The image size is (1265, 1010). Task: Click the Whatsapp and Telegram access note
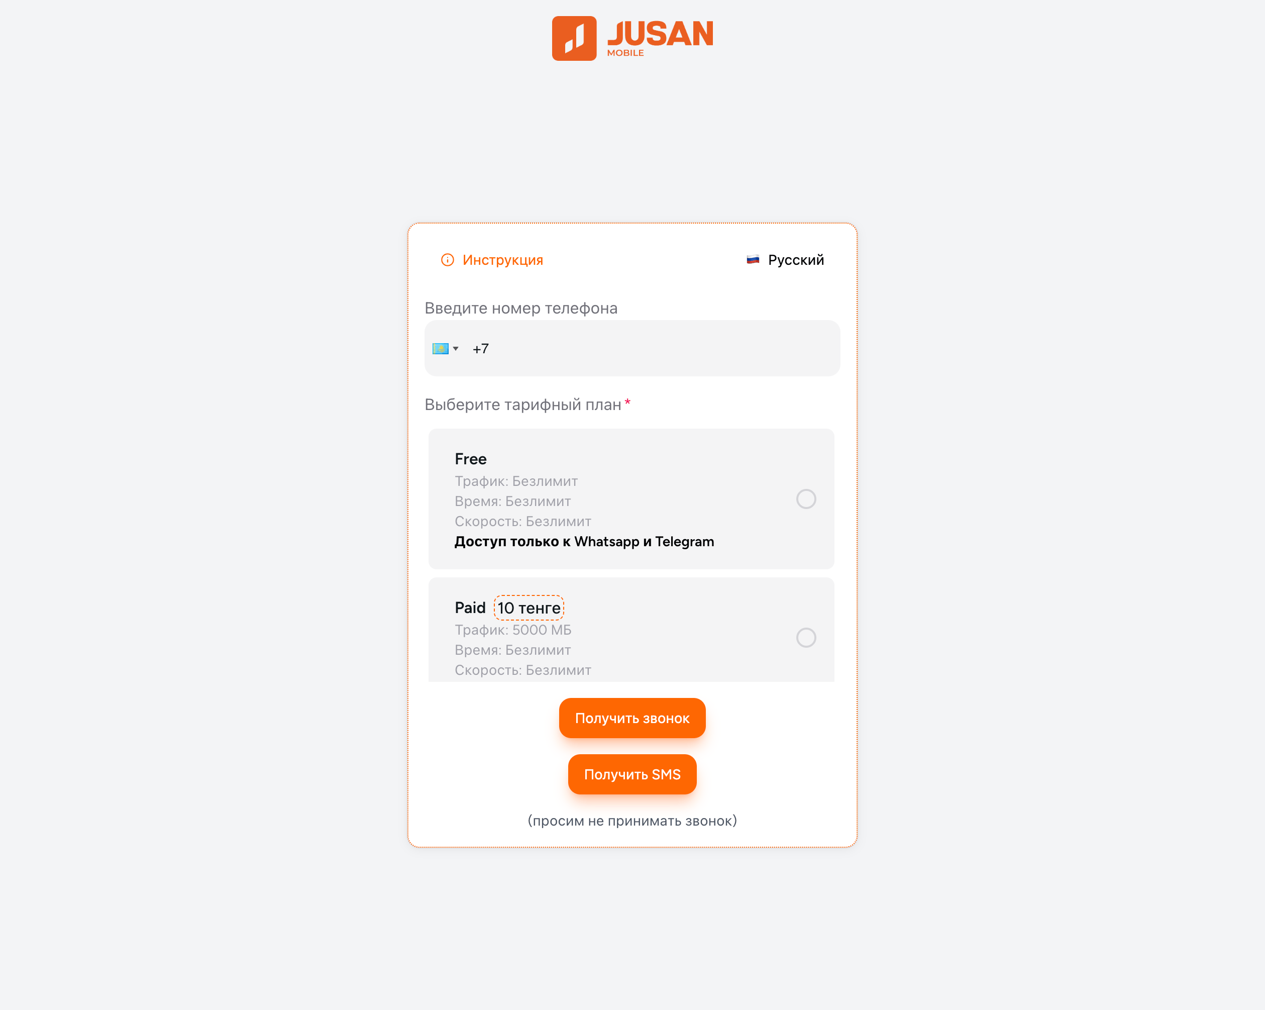click(x=584, y=542)
